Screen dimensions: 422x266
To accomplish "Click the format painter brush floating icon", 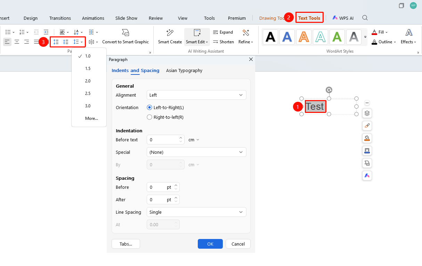I will (367, 126).
